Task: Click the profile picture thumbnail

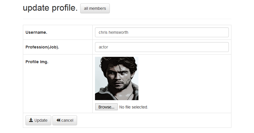Action: (x=116, y=78)
